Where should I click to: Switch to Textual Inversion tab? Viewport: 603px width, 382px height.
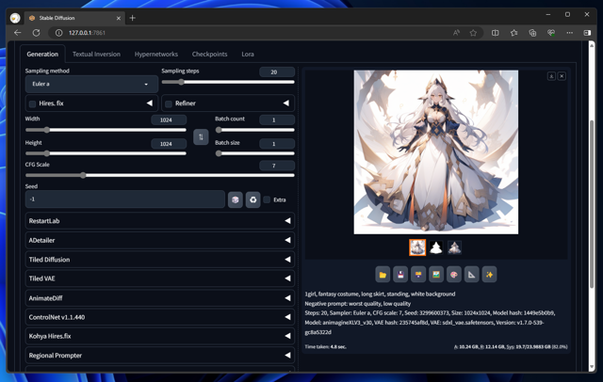[96, 55]
